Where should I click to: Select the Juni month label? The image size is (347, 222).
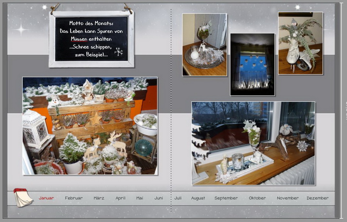(159, 198)
